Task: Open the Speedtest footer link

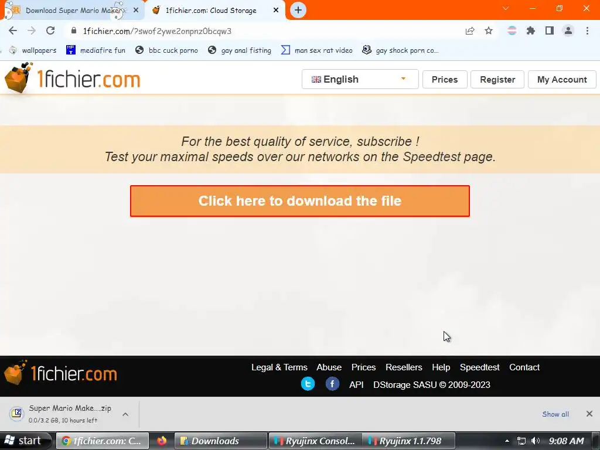Action: pos(479,367)
